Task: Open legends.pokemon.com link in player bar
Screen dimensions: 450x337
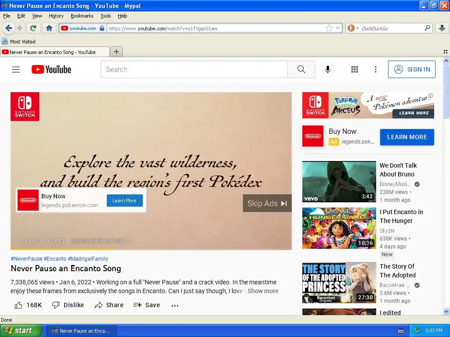Action: point(100,241)
